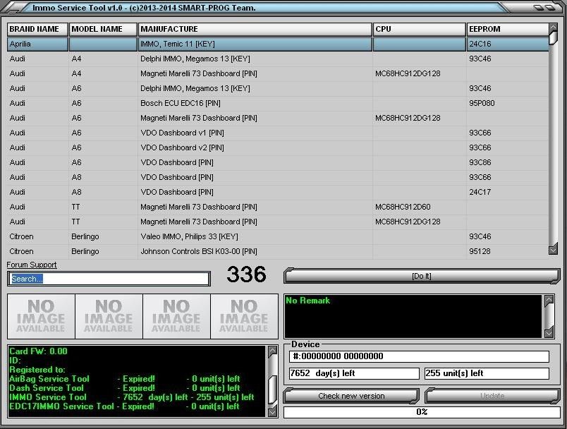Click the Device ID field #:00000000 00000000
The height and width of the screenshot is (429, 567).
pyautogui.click(x=419, y=356)
